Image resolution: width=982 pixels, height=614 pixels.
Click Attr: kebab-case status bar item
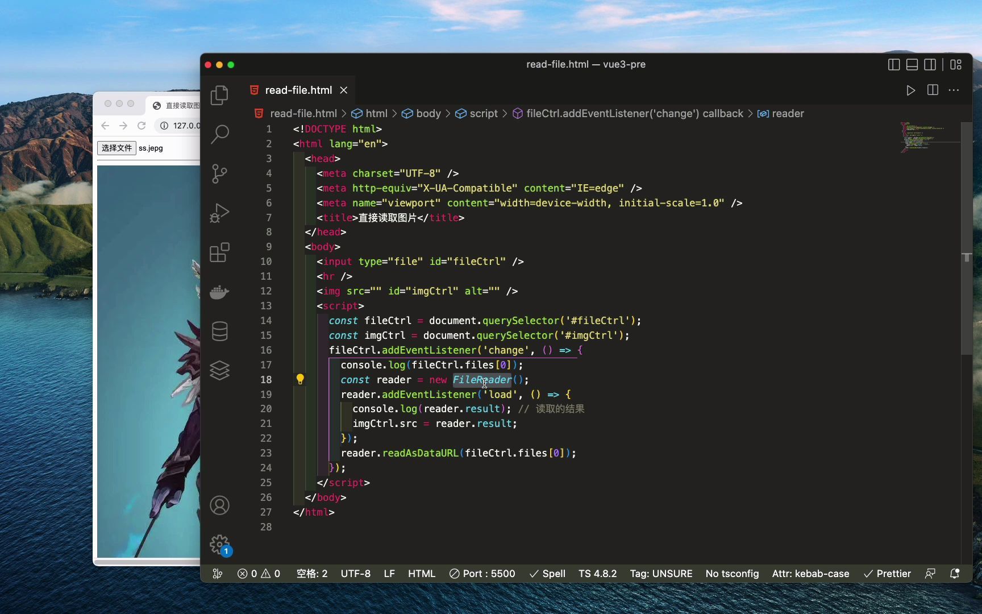pyautogui.click(x=810, y=574)
